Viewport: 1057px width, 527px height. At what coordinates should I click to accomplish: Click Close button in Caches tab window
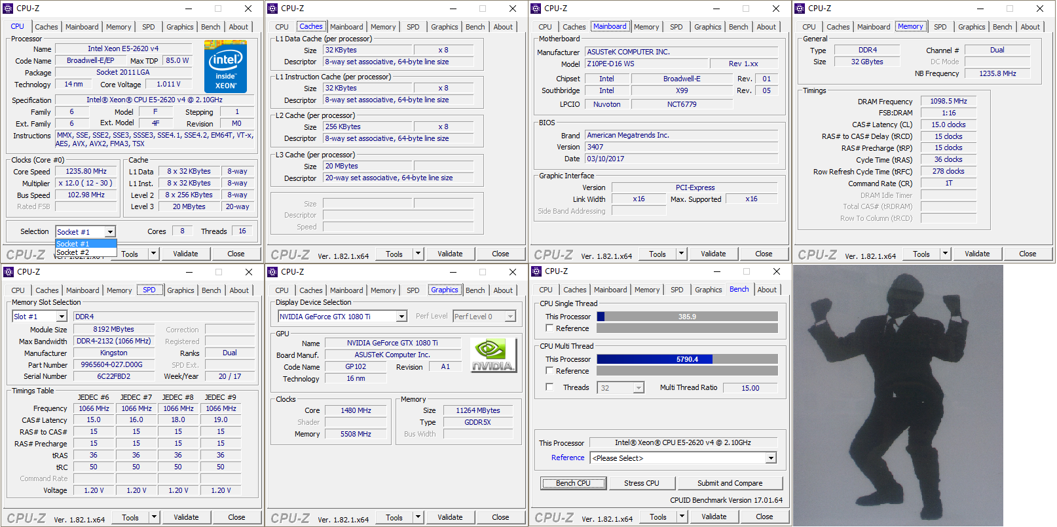tap(501, 254)
